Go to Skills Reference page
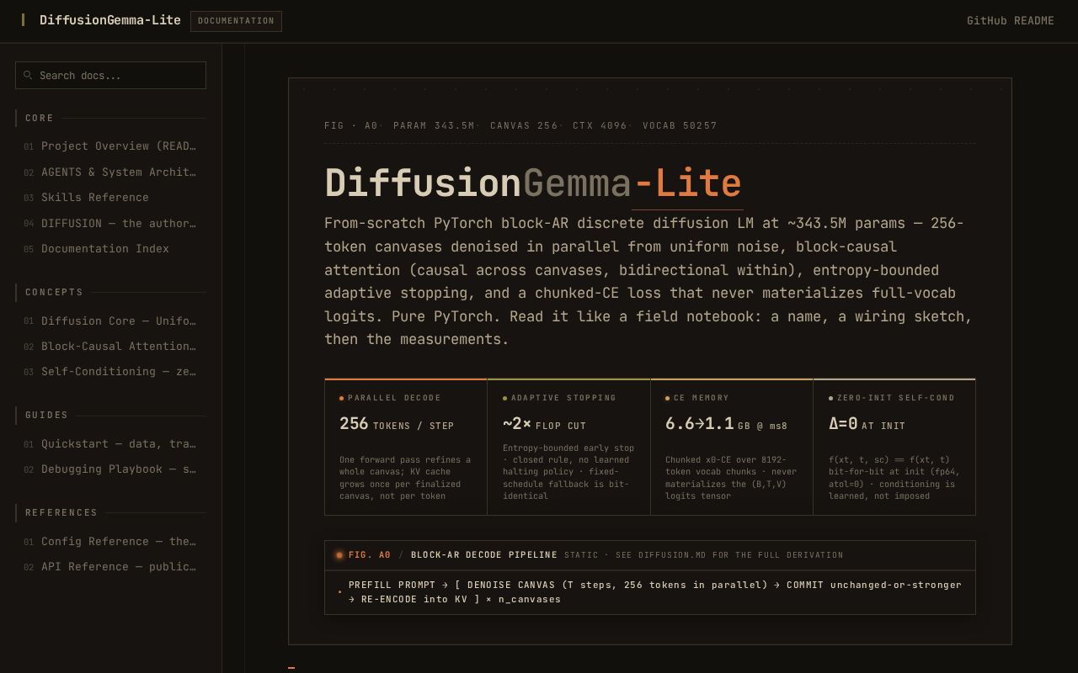1078x673 pixels. point(110,198)
